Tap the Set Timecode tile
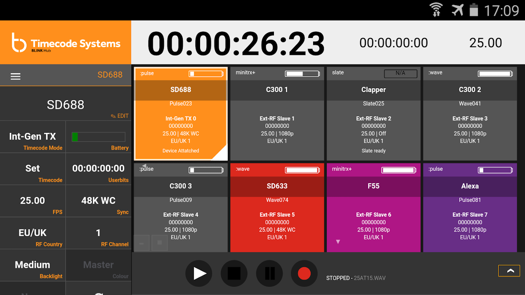Image resolution: width=525 pixels, height=295 pixels. [33, 169]
